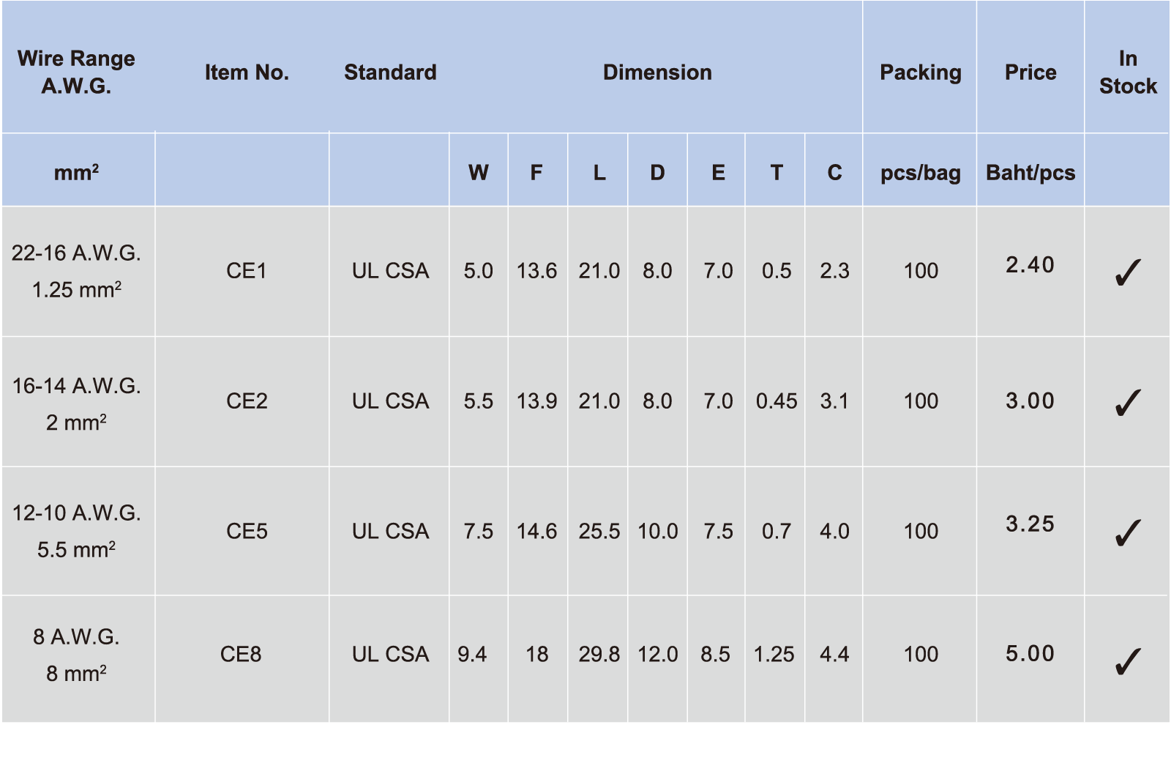This screenshot has width=1171, height=763.
Task: Click the In Stock checkmark for CE8
Action: 1127,661
